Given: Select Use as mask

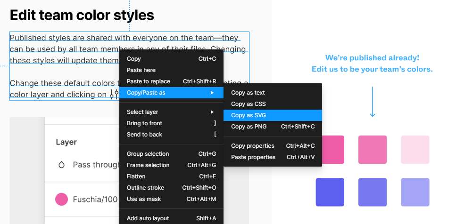Looking at the screenshot, I should (171, 199).
